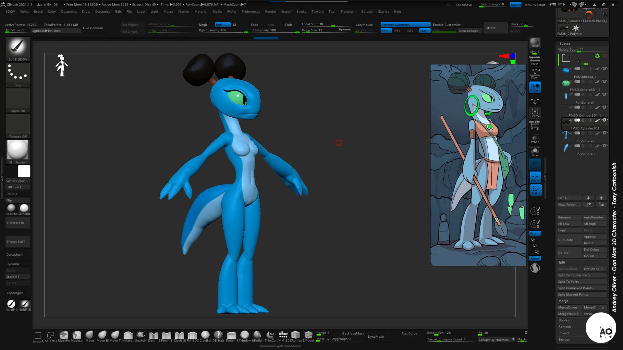Viewport: 623px width, 350px height.
Task: Select the SoftP_3DCW brush thumbnail
Action: [x=18, y=49]
